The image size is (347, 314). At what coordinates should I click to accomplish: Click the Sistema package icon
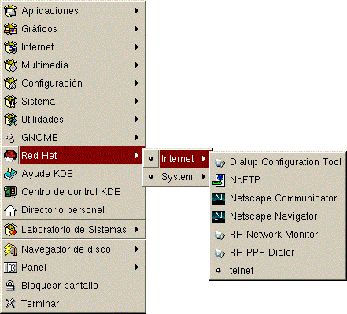tap(10, 102)
